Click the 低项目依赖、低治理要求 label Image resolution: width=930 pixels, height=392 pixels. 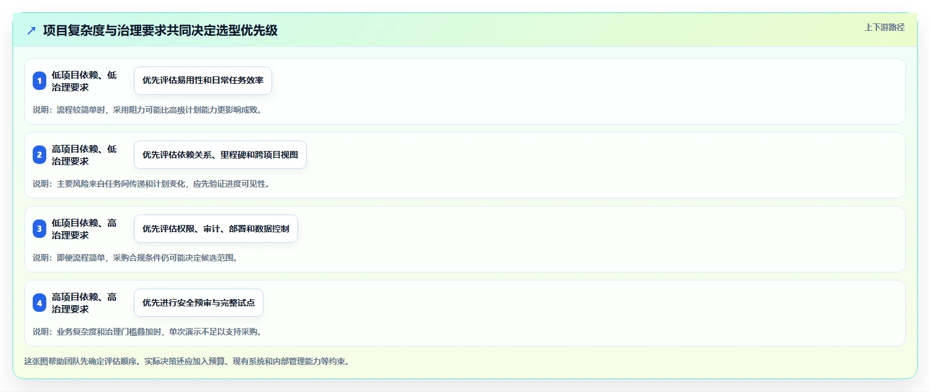coord(85,81)
